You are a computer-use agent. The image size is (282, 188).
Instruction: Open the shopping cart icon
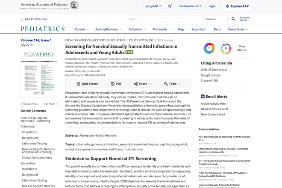coord(170,6)
